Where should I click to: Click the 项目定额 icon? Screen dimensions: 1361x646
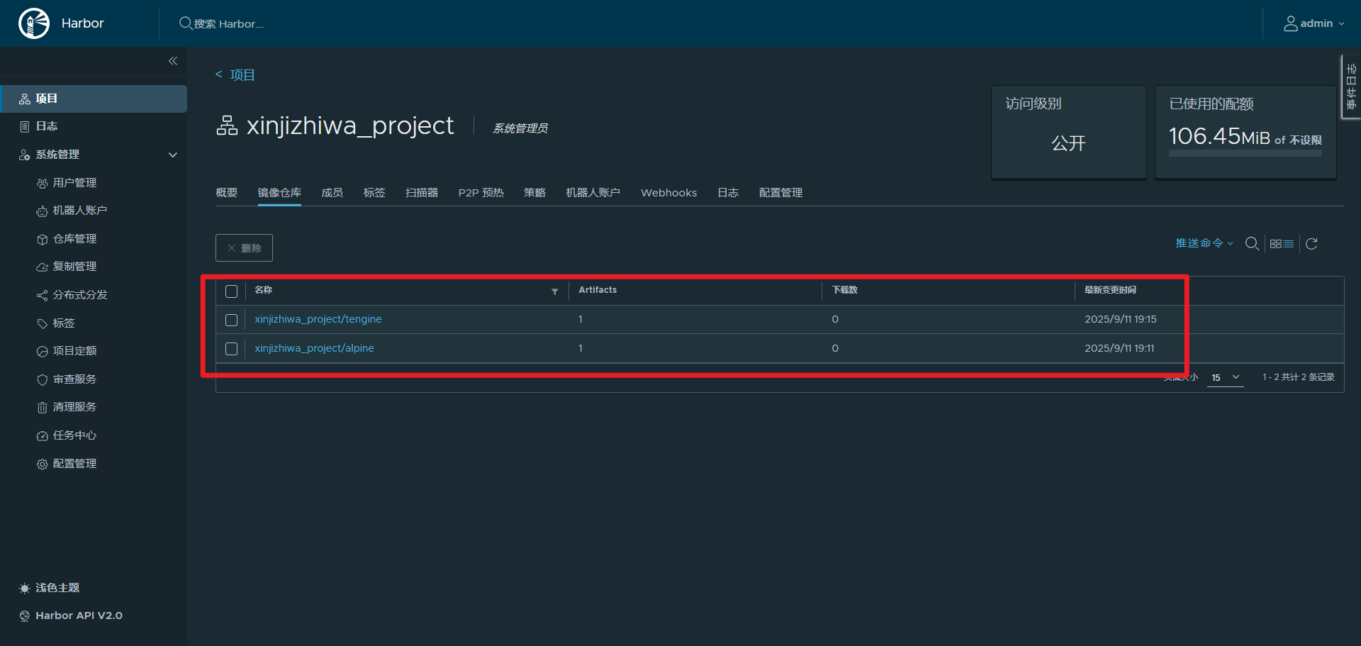(42, 351)
